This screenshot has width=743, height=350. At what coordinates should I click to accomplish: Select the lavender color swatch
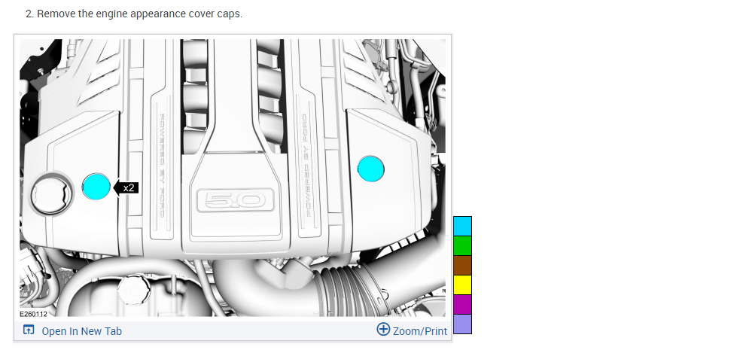pyautogui.click(x=462, y=324)
